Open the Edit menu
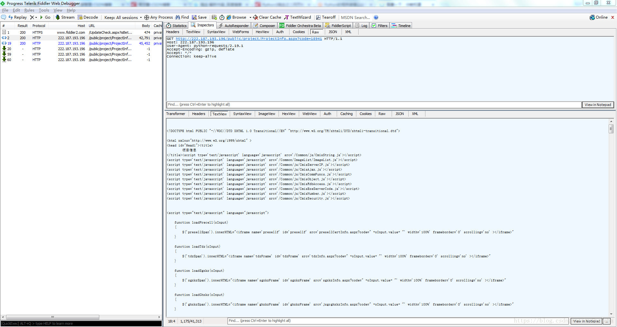 (16, 10)
